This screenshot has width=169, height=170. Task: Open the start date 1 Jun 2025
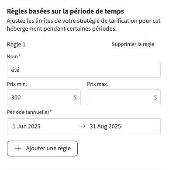click(x=27, y=126)
